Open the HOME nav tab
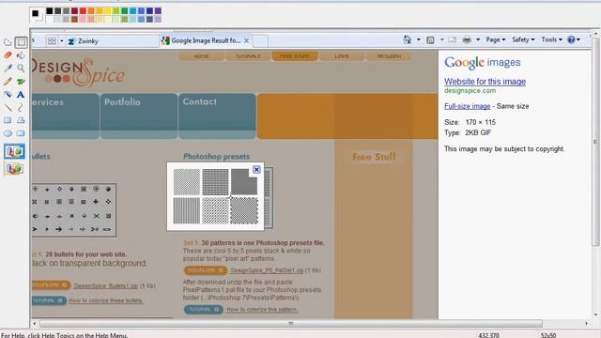The width and height of the screenshot is (601, 338). coord(201,56)
